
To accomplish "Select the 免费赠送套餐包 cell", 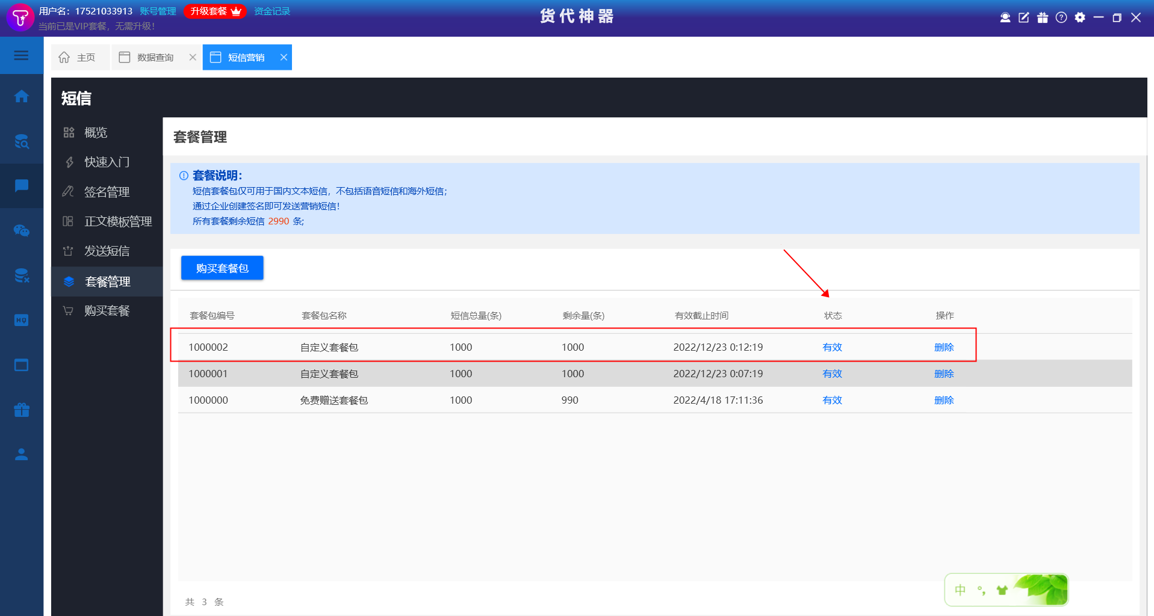I will point(333,400).
